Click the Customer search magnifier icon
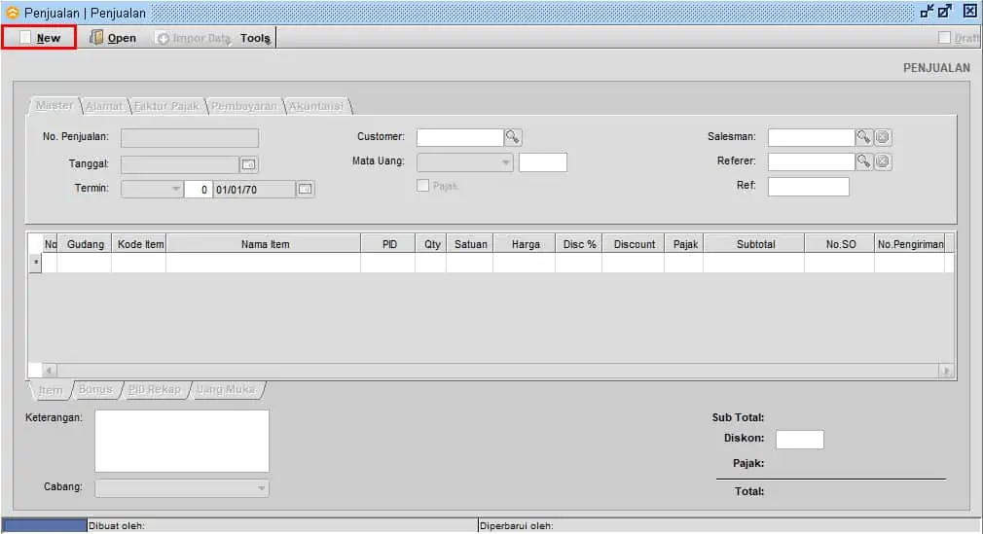The image size is (983, 534). tap(513, 136)
